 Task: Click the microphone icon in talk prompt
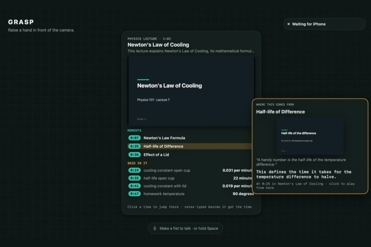(155, 228)
